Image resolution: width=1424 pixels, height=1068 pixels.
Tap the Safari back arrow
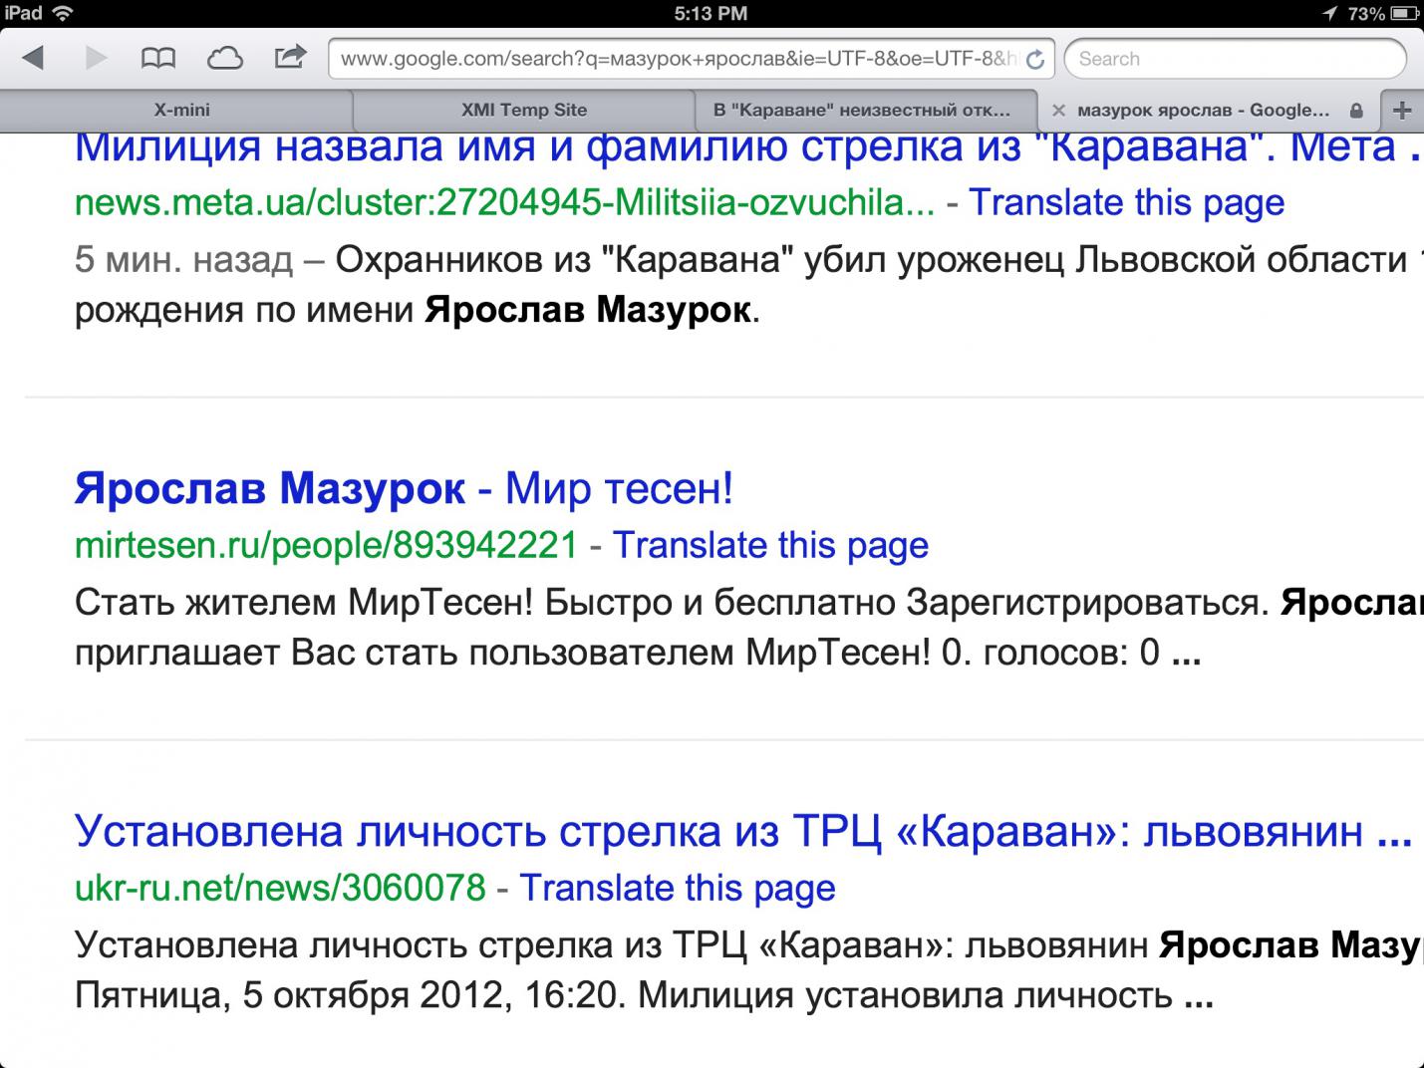33,58
